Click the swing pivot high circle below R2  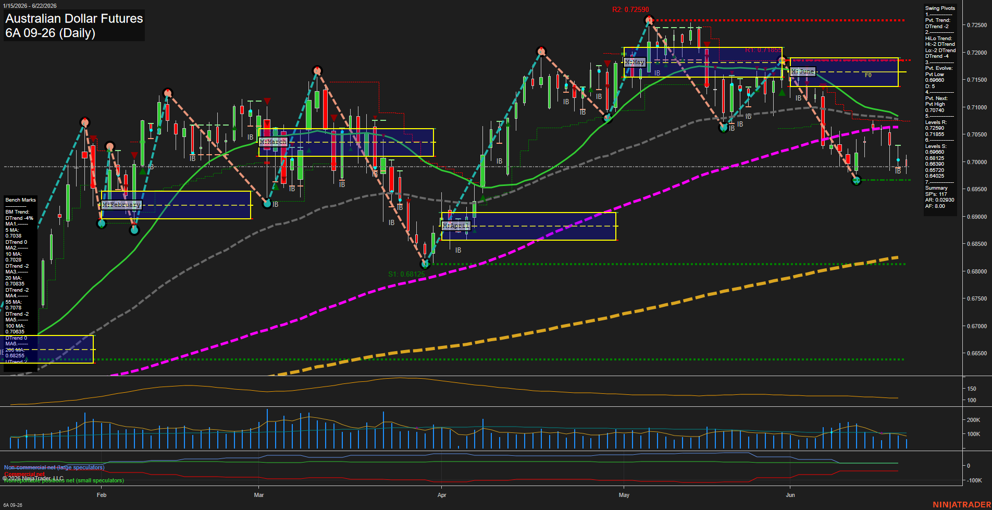pyautogui.click(x=649, y=20)
